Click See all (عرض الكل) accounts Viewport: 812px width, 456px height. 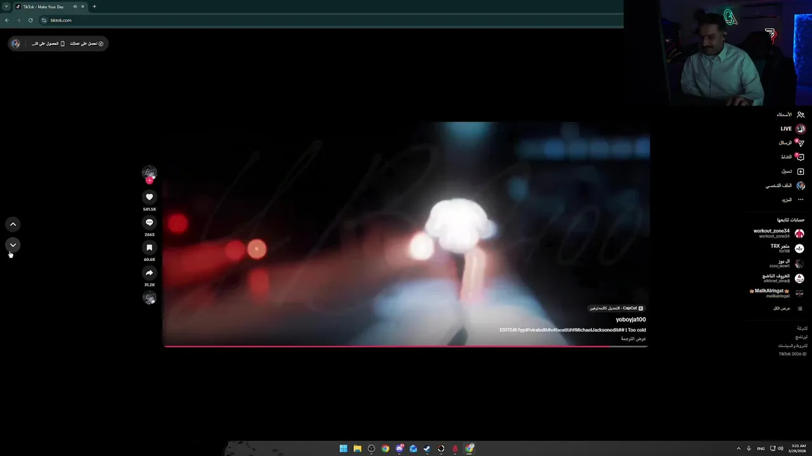click(x=788, y=308)
